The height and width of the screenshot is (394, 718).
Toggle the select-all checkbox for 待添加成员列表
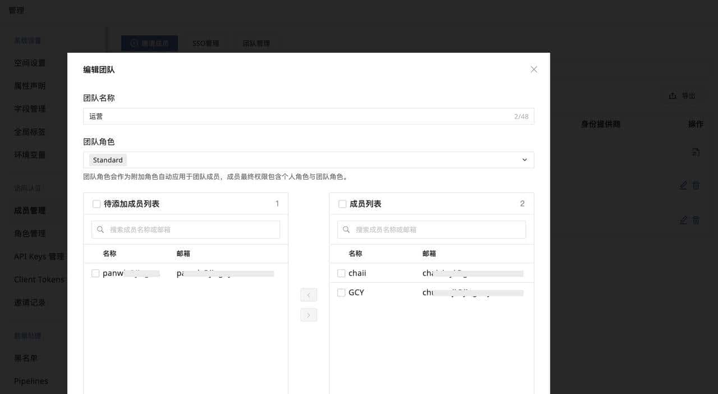tap(96, 204)
